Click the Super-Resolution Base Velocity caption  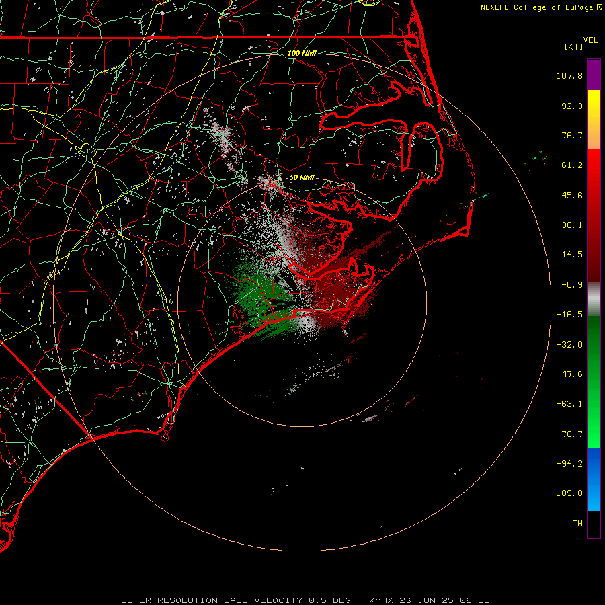coord(305,600)
